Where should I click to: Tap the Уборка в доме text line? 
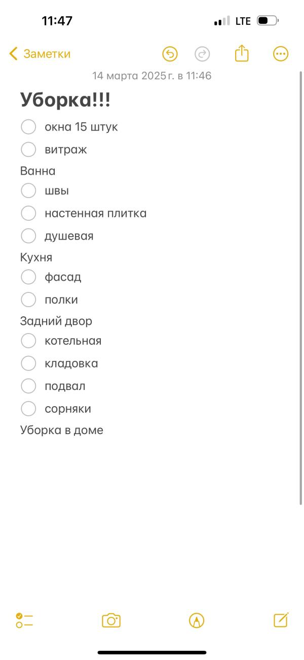pos(62,430)
